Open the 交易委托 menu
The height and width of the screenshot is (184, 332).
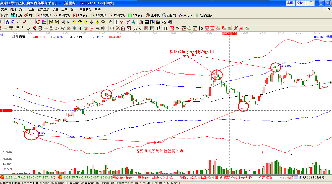click(85, 9)
